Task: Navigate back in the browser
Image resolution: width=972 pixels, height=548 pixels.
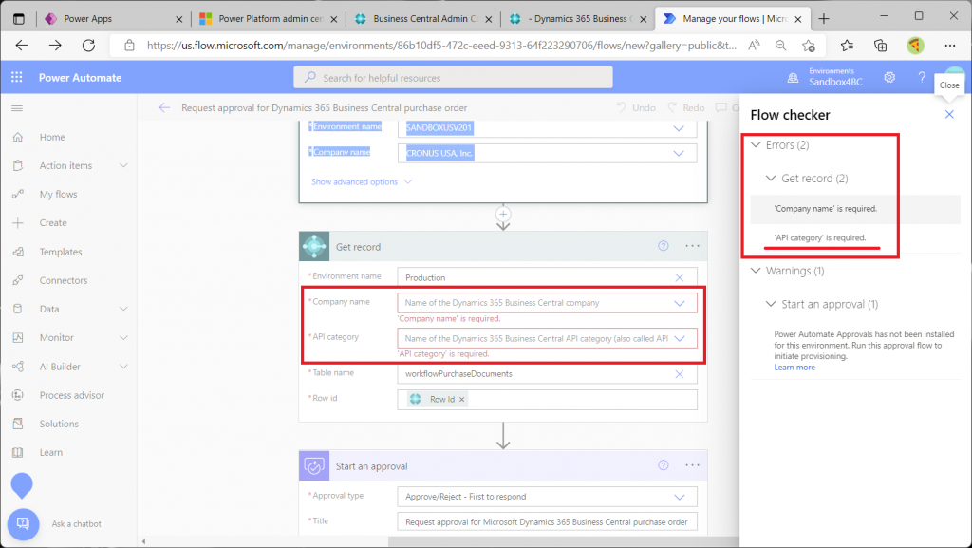Action: tap(22, 46)
